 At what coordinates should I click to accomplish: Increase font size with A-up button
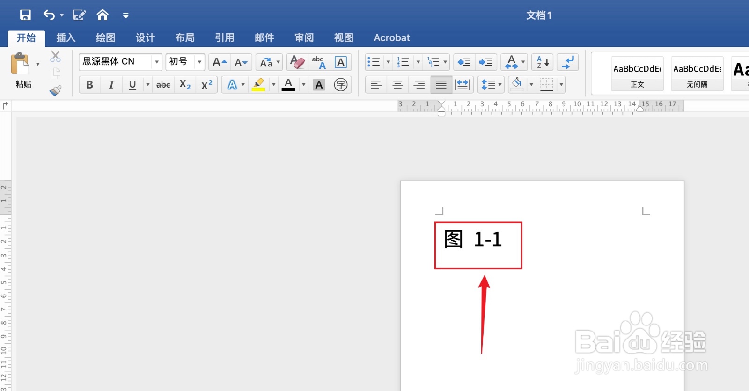220,62
